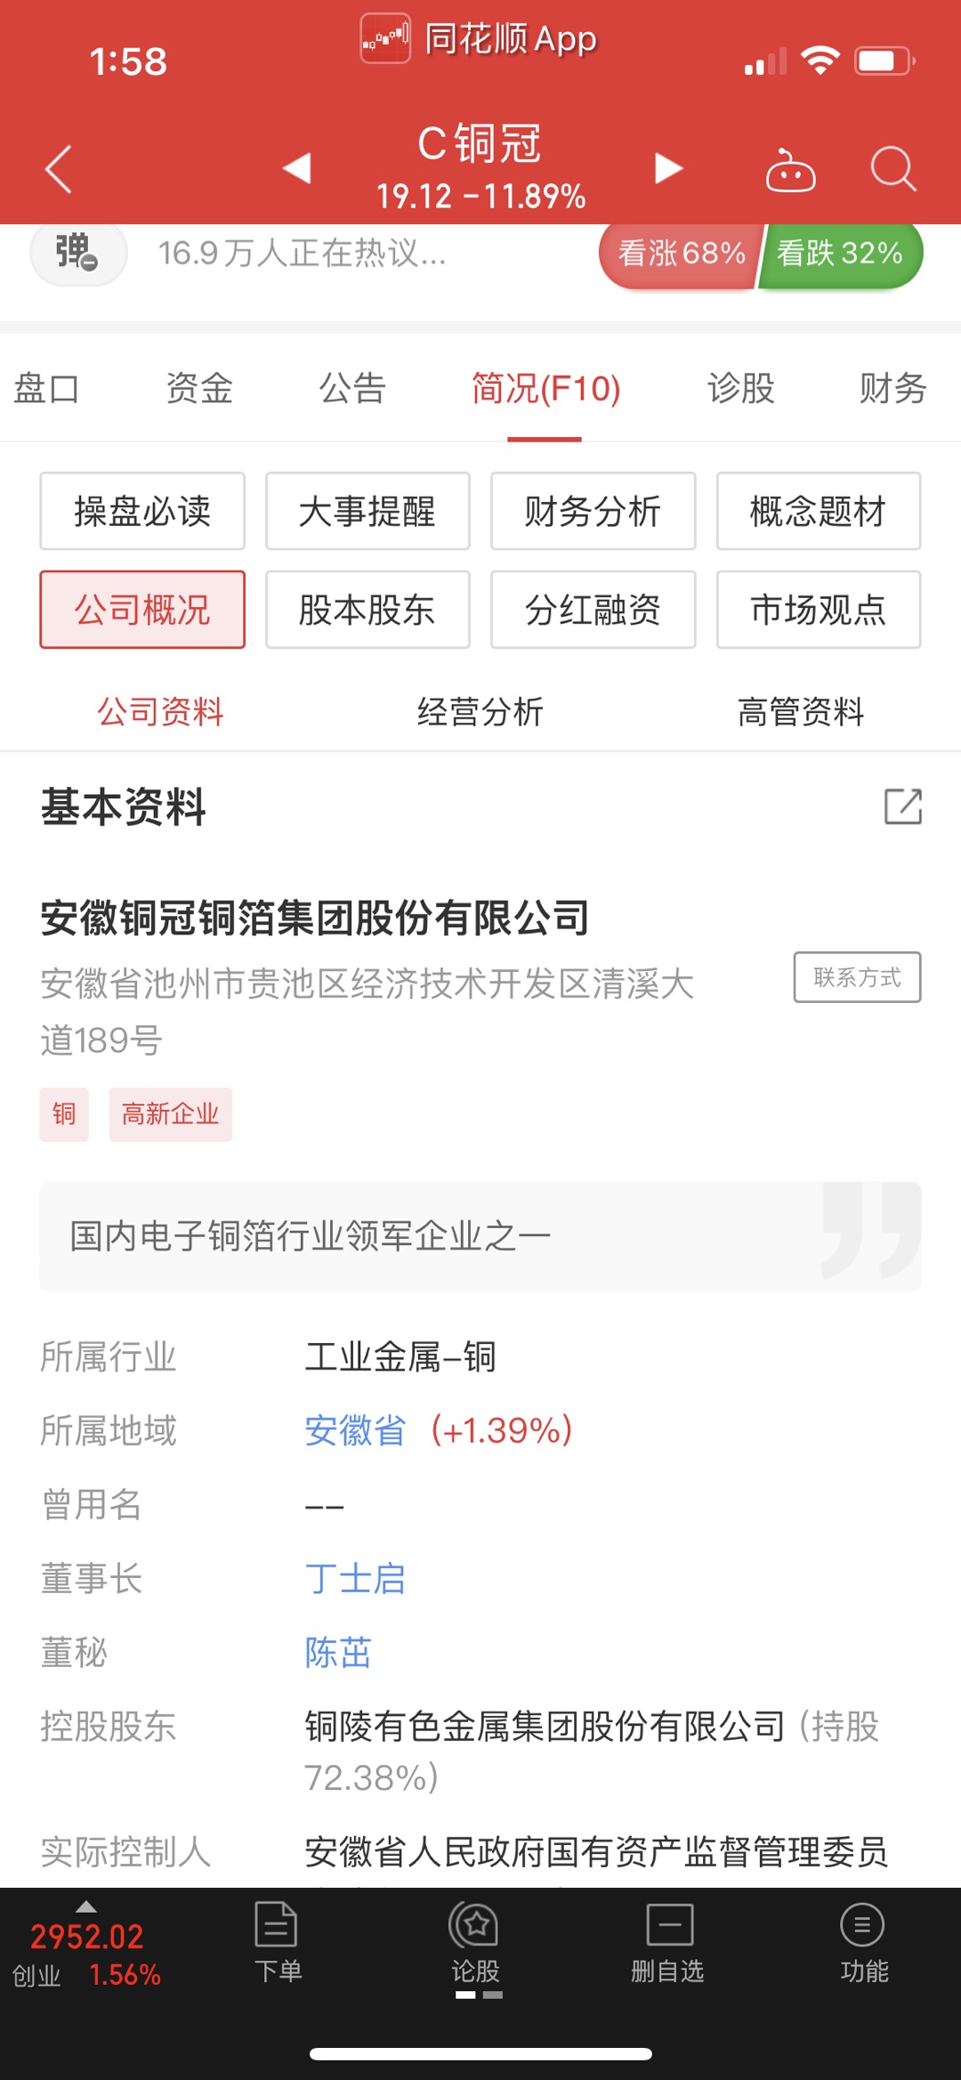Select the 股本股东 category button
961x2080 pixels.
click(x=367, y=610)
